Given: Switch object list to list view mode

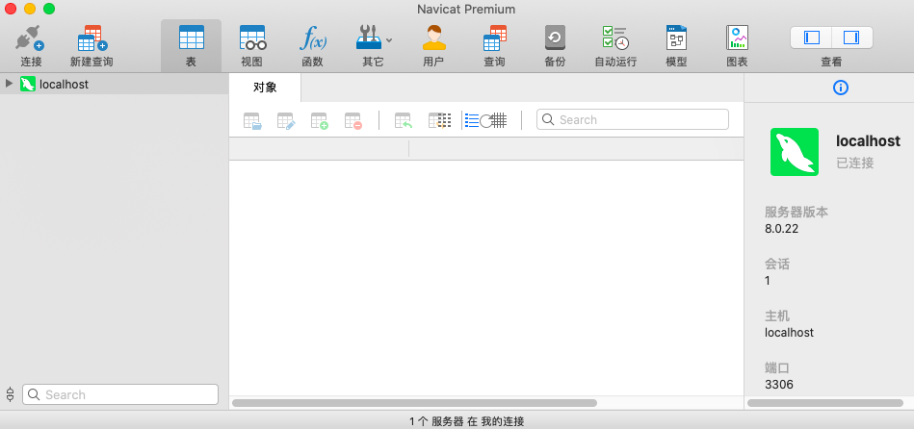Looking at the screenshot, I should [x=472, y=120].
